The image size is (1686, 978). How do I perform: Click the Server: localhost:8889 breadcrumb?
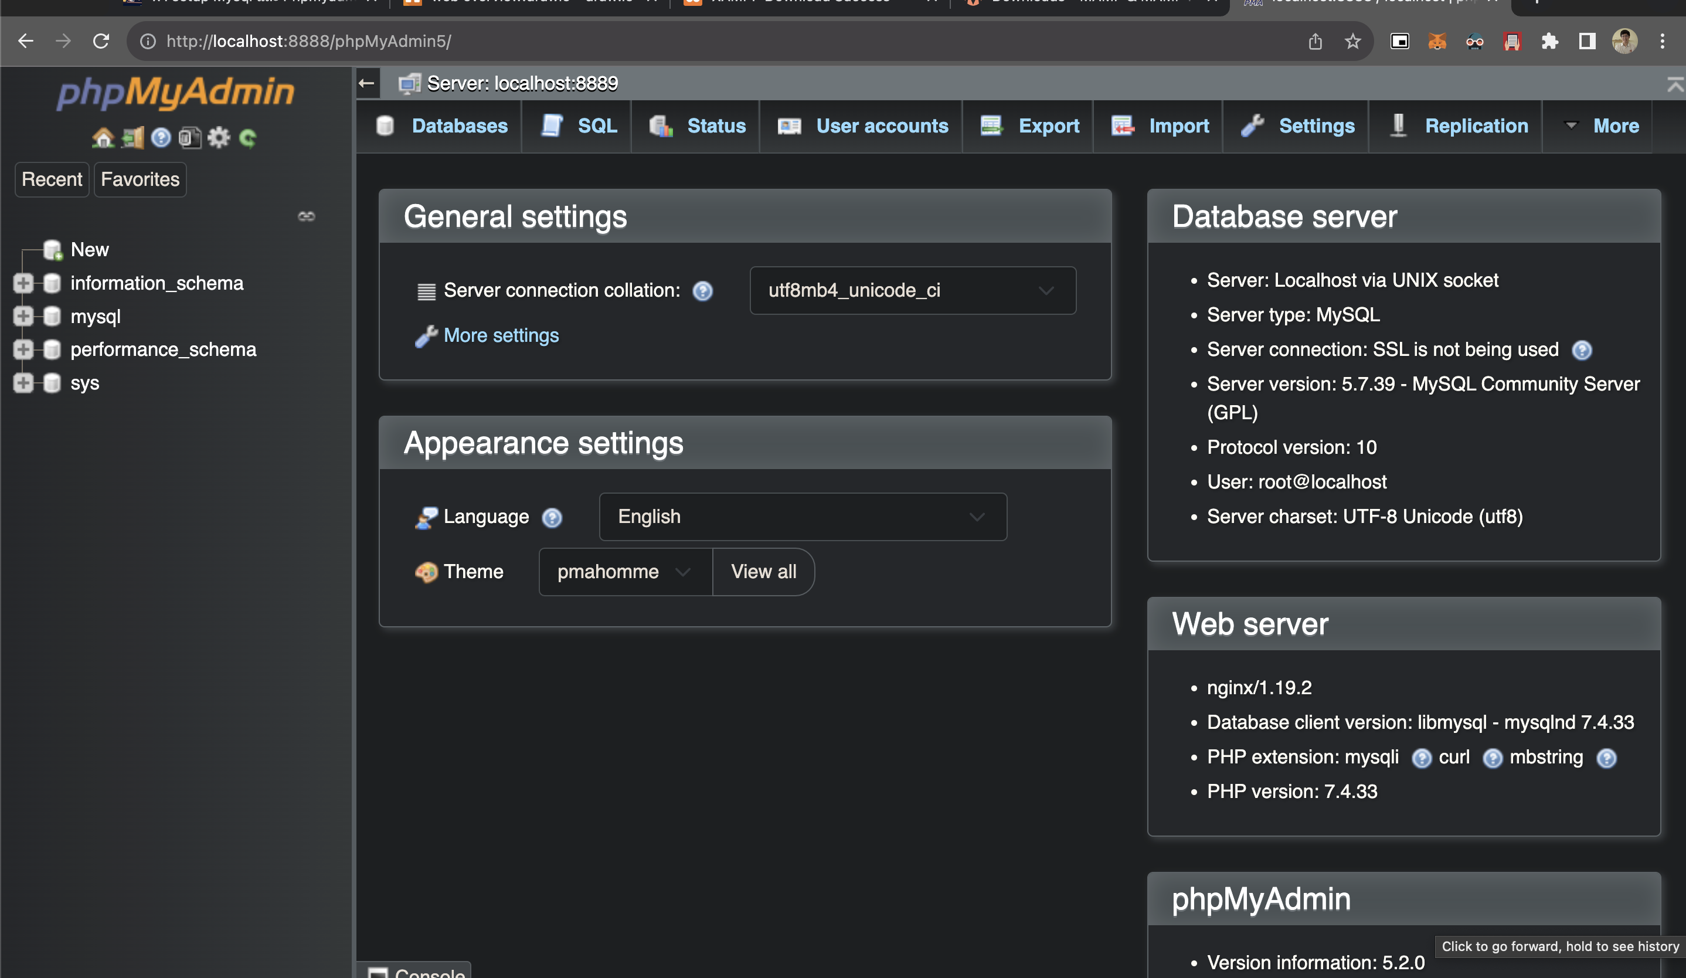(522, 84)
